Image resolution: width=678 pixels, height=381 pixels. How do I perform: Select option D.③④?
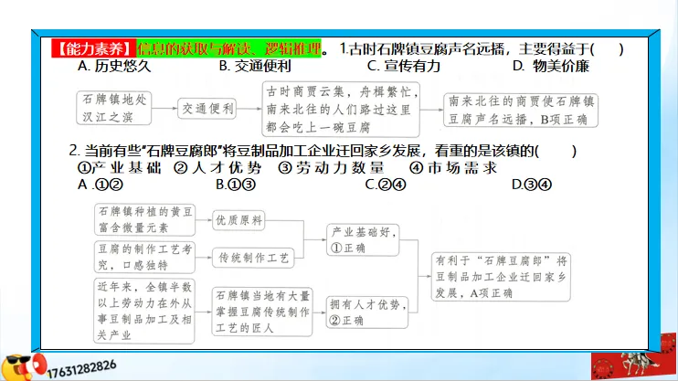coord(532,185)
